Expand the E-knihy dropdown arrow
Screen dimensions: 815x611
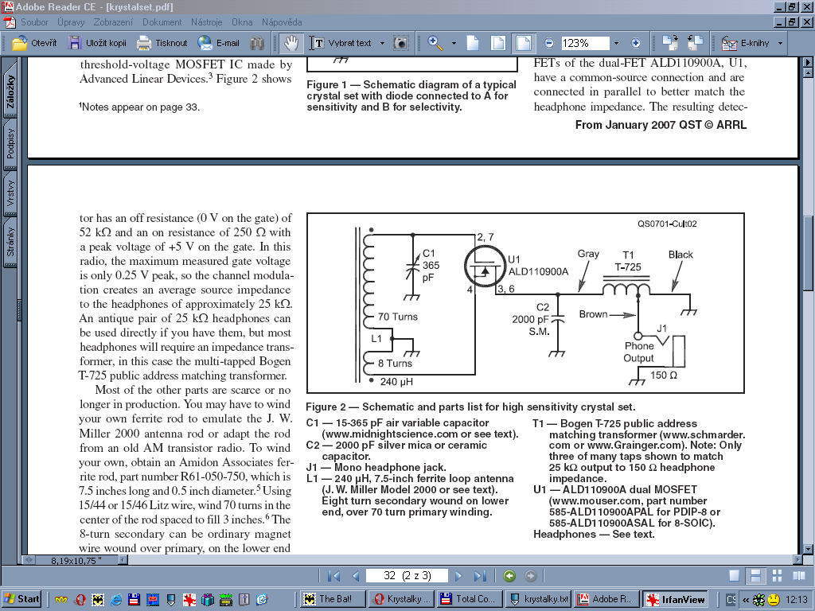click(x=780, y=43)
